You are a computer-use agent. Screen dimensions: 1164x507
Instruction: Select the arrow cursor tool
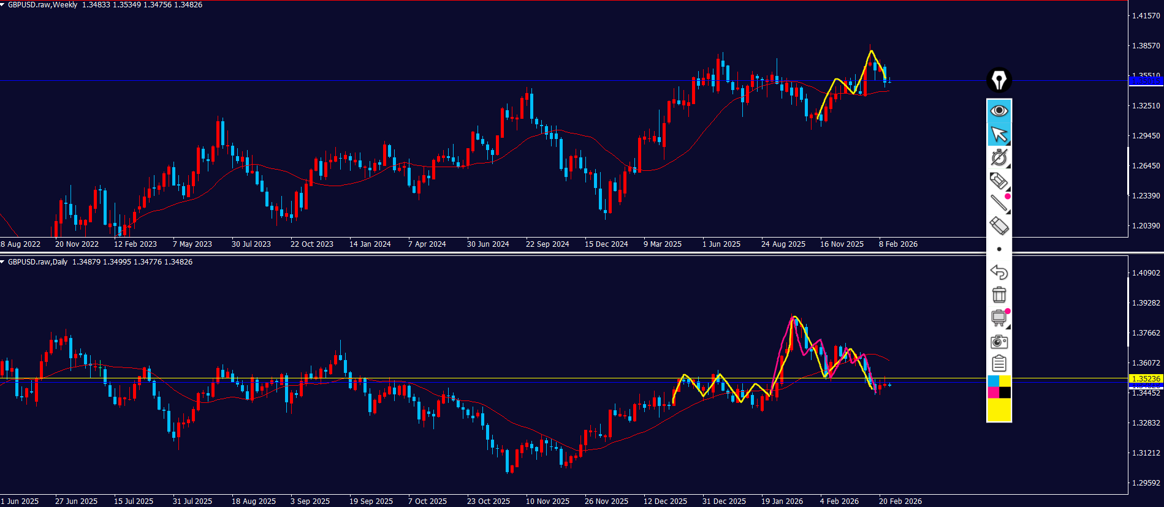(999, 134)
